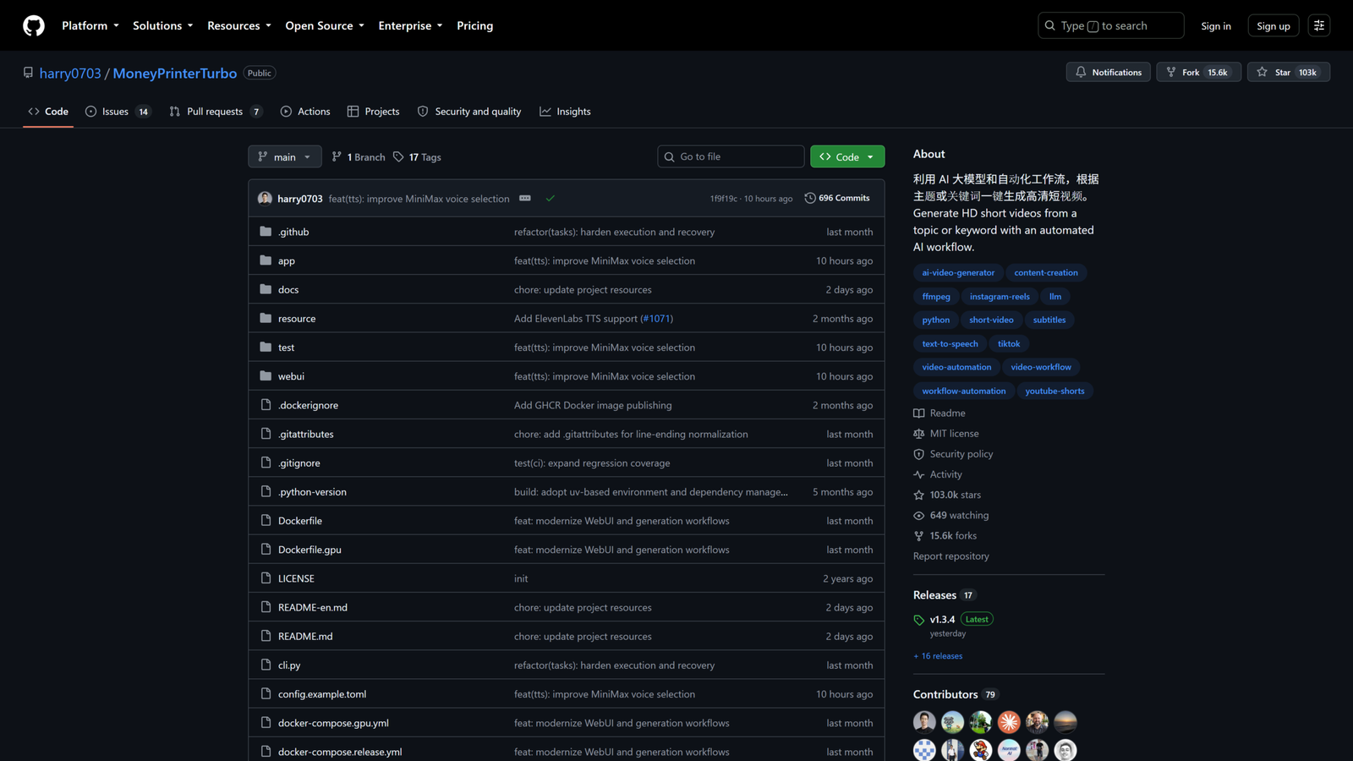Click the ai-video-generator topic tag

(958, 272)
